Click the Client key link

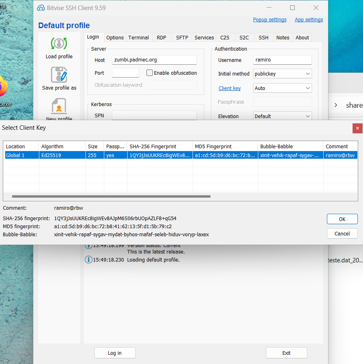[230, 88]
